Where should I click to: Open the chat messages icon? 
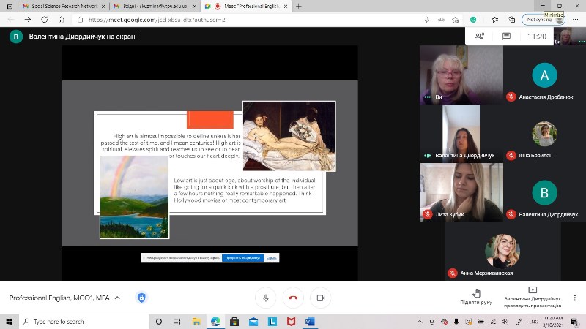click(506, 36)
